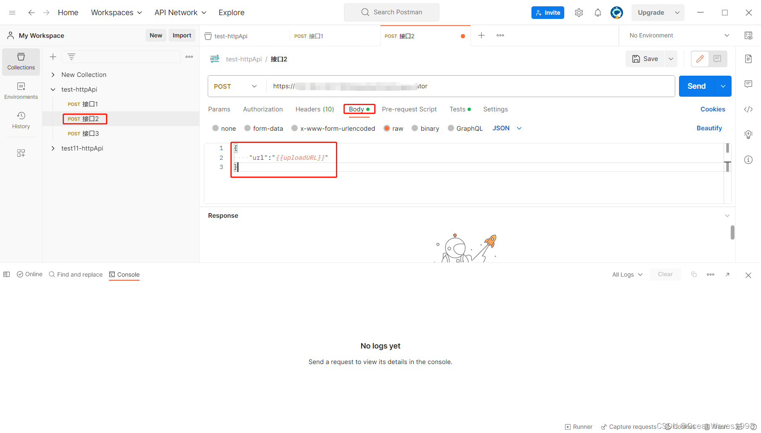Open the Upgrade dropdown arrow
This screenshot has height=433, width=761.
pyautogui.click(x=677, y=13)
